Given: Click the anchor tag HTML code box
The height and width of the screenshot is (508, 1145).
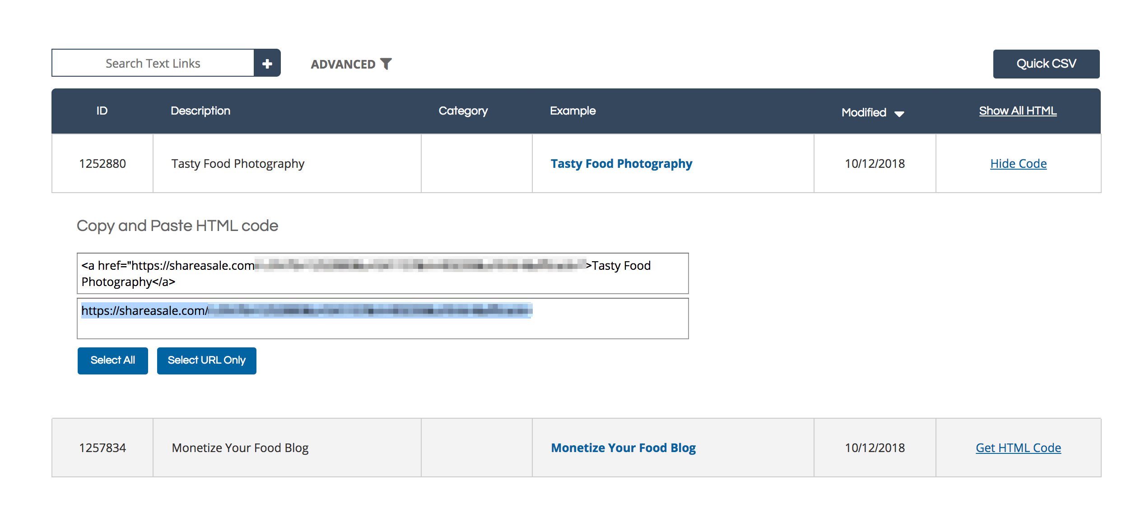Looking at the screenshot, I should [x=383, y=273].
